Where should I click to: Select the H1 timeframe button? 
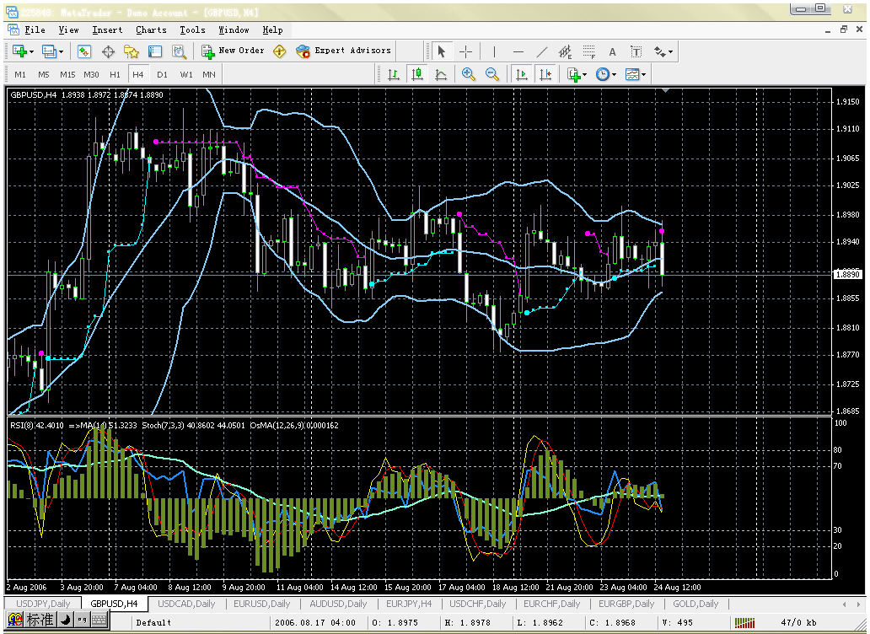[x=115, y=74]
